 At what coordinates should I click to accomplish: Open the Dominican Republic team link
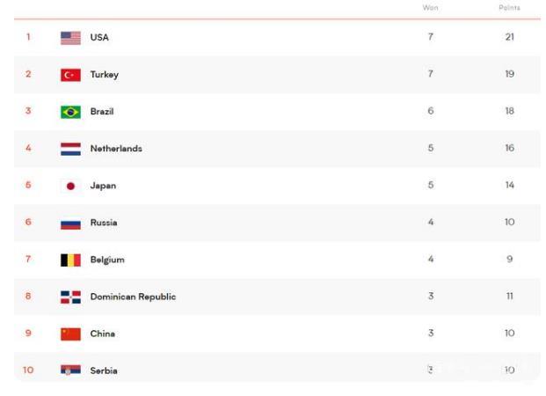click(133, 297)
